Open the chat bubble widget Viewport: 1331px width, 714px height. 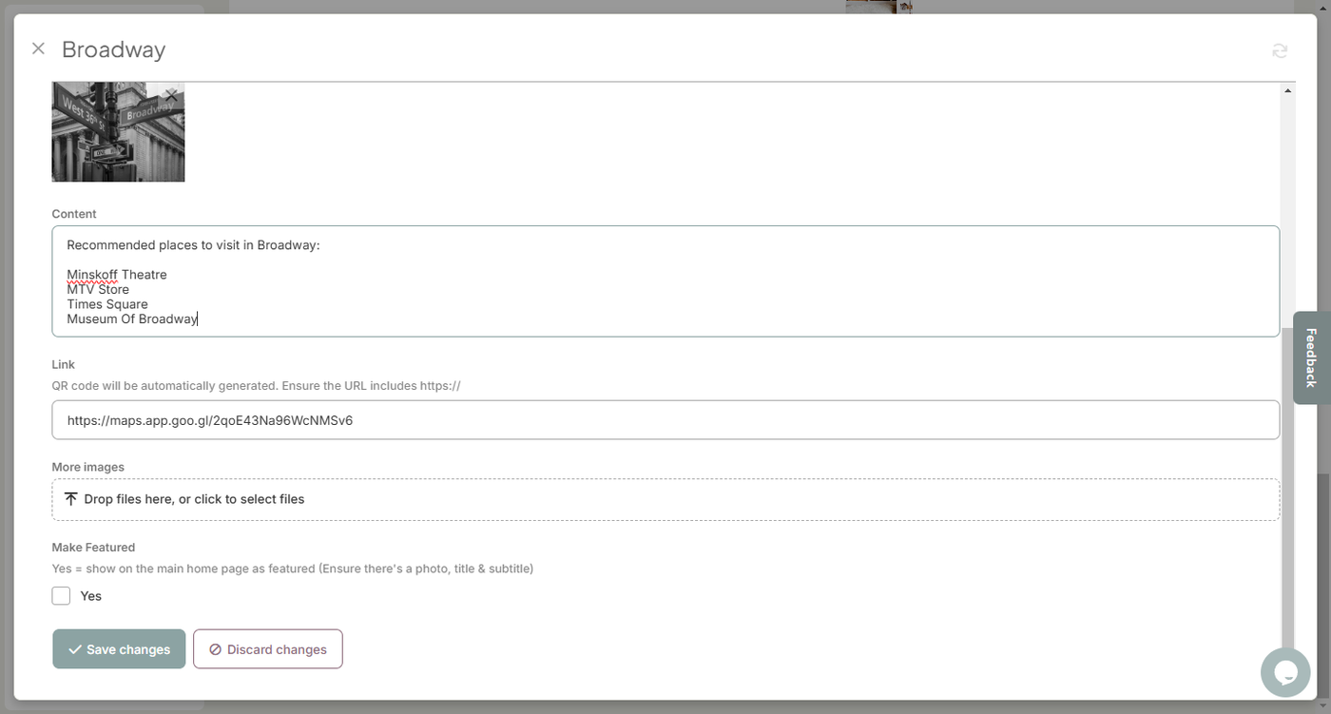1285,672
